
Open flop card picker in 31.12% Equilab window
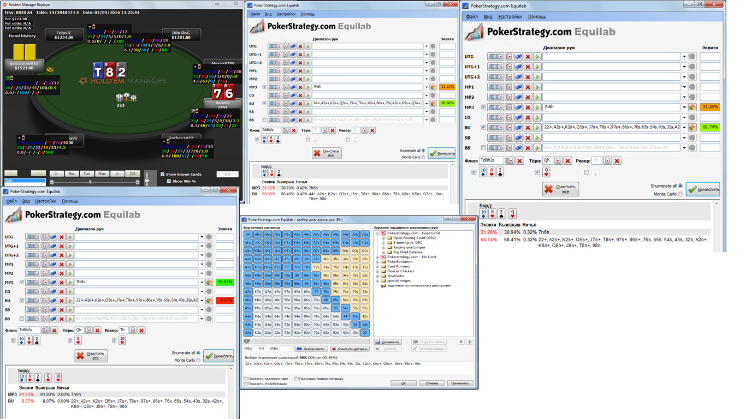coord(286,130)
